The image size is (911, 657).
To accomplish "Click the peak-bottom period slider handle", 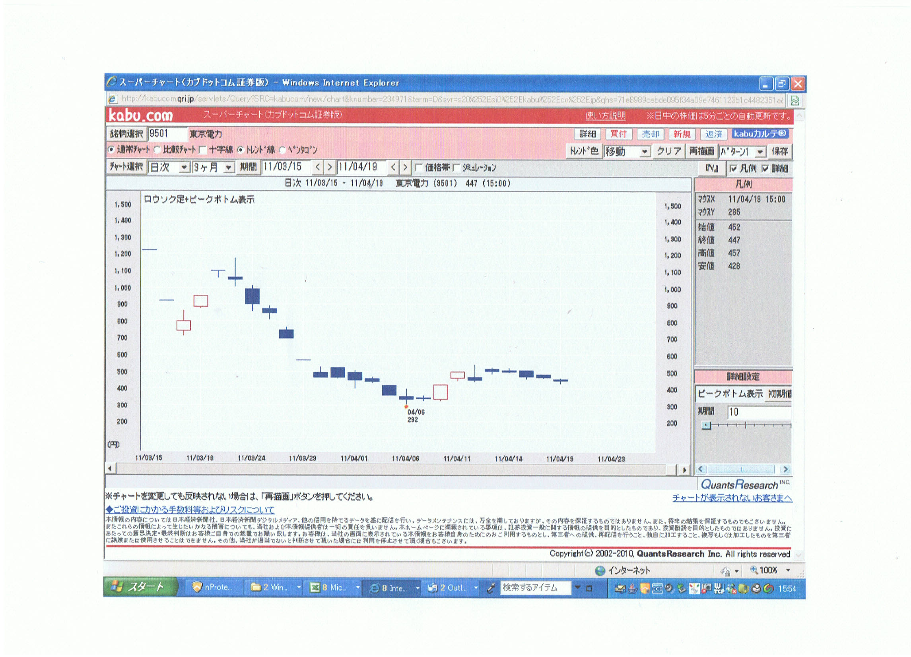I will pyautogui.click(x=706, y=425).
